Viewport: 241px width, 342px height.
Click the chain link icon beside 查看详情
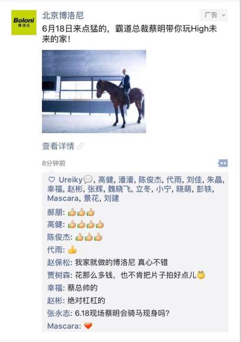click(80, 146)
